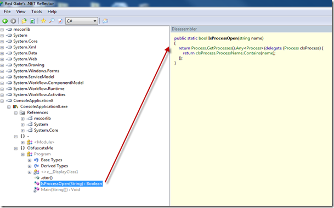This screenshot has height=208, width=334.
Task: Click the envelope icon in the toolbar
Action: tap(105, 21)
